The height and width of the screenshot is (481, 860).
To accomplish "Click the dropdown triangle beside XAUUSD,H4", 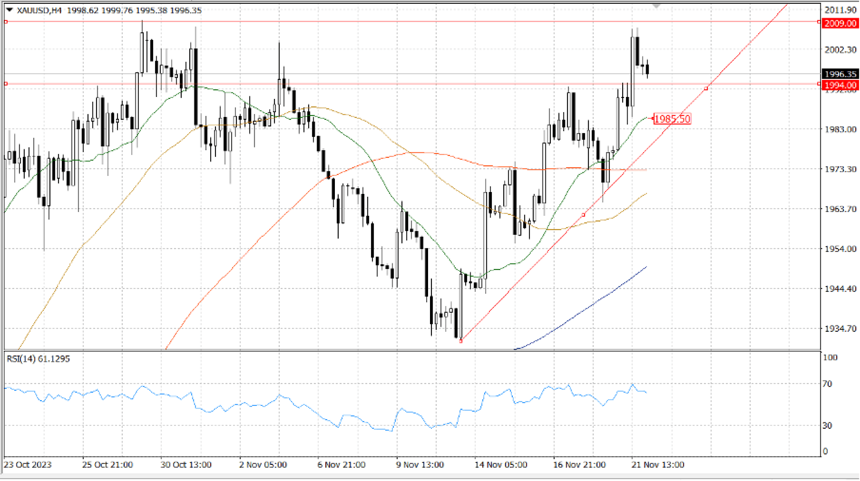I will tap(10, 10).
